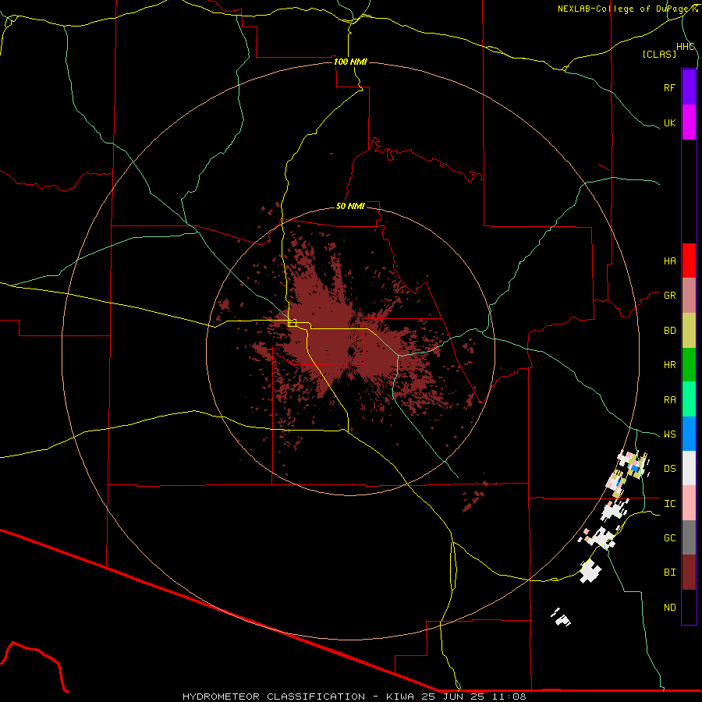Click the KIWA radar site identifier
This screenshot has height=702, width=702.
pyautogui.click(x=401, y=697)
